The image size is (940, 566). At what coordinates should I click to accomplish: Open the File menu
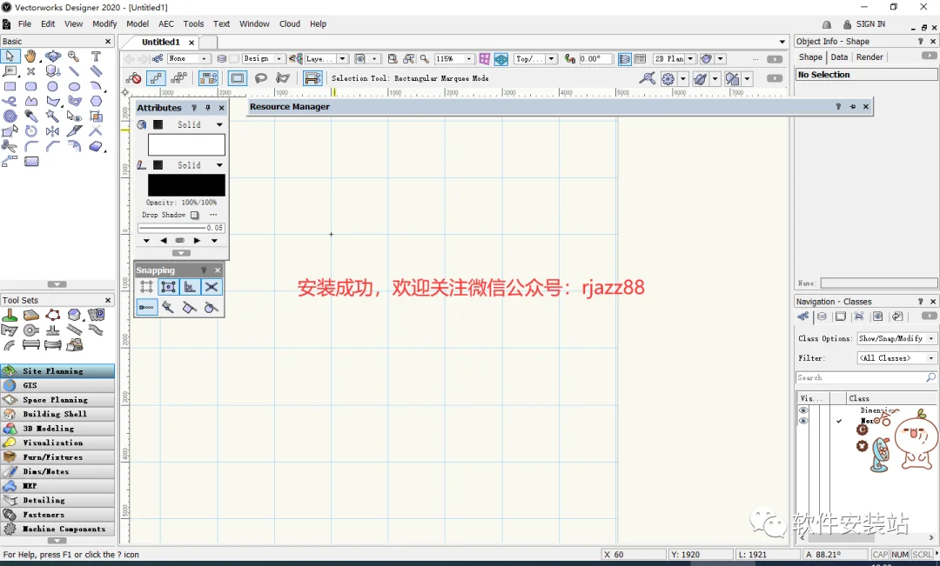[24, 24]
